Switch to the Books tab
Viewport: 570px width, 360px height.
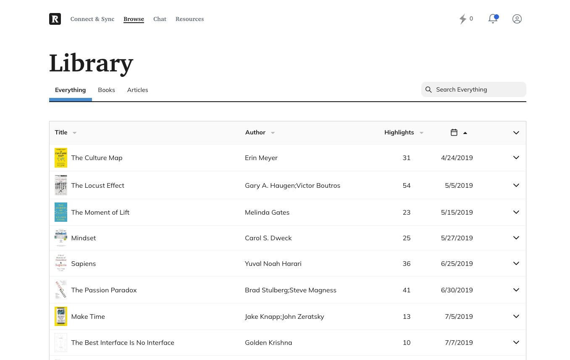(x=106, y=90)
